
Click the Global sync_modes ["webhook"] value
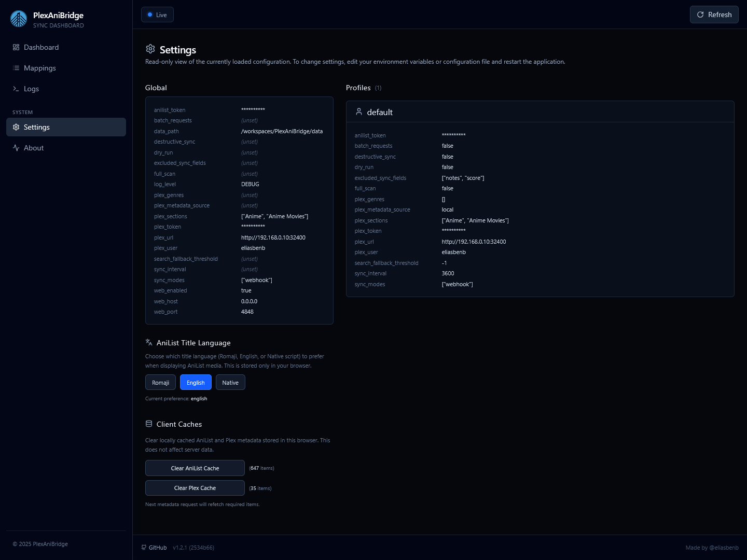tap(257, 280)
